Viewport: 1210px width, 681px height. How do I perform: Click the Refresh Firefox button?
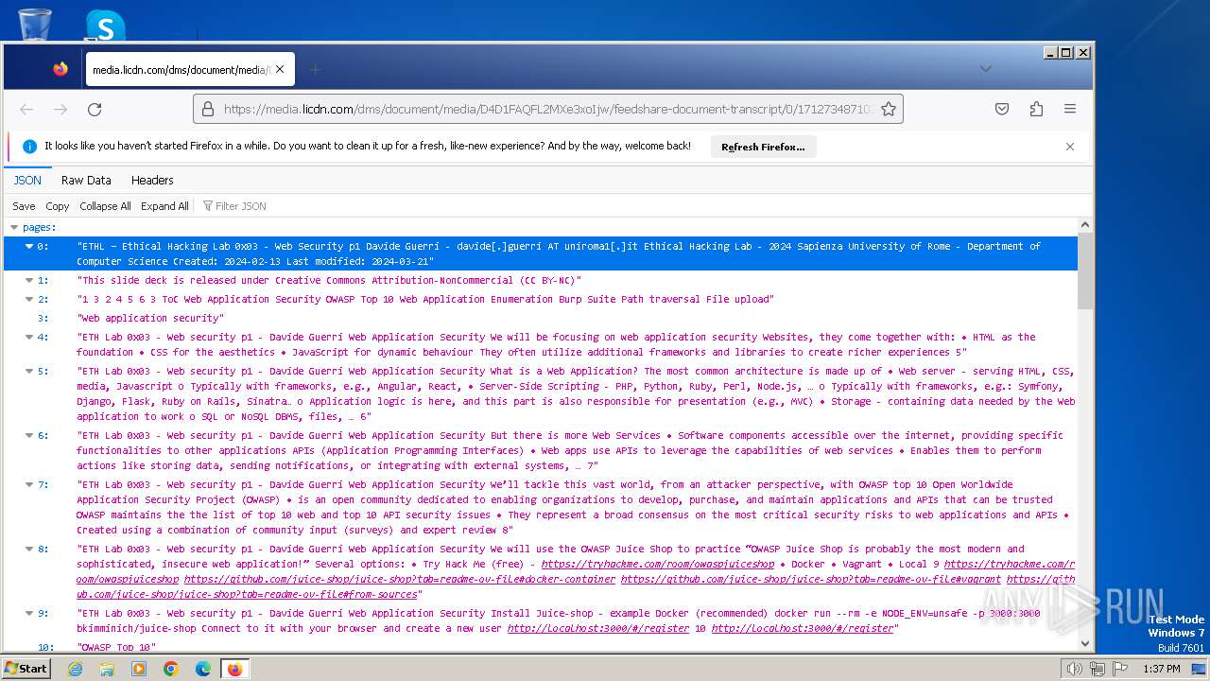(x=763, y=147)
